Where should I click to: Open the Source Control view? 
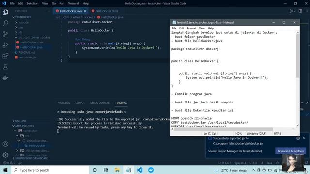pos(5,34)
